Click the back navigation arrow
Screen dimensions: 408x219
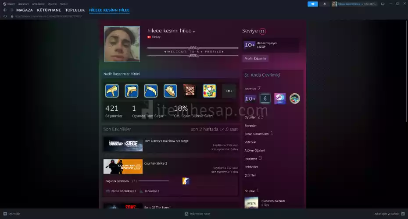click(5, 10)
